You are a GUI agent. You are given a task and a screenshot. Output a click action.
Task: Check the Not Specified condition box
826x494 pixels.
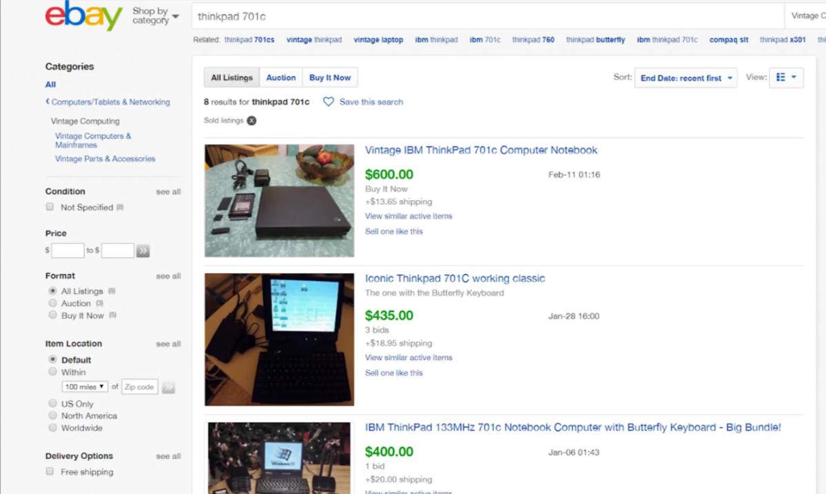[x=50, y=207]
